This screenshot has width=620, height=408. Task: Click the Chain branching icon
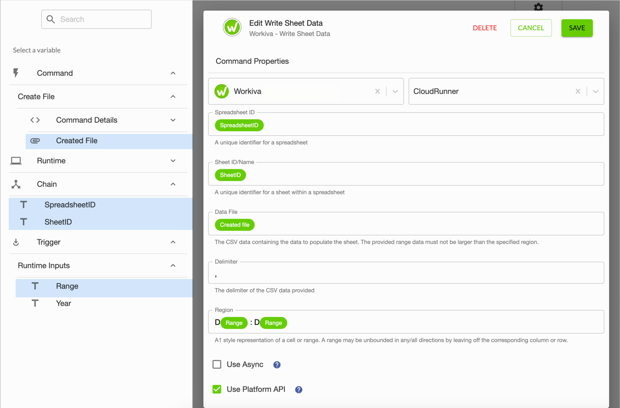(x=16, y=184)
